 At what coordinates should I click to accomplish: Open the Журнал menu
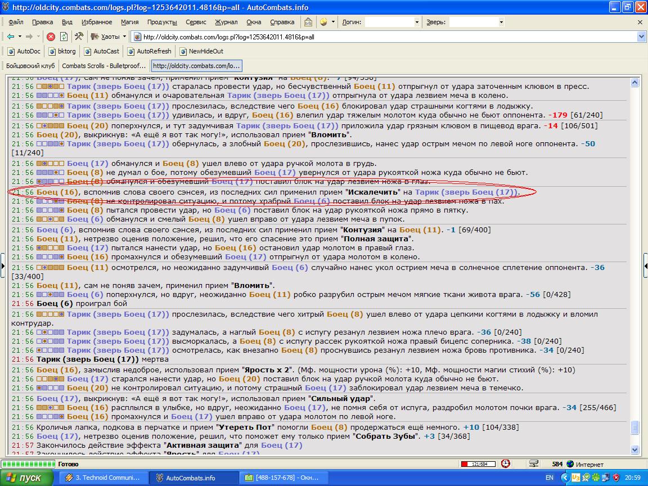pos(226,22)
